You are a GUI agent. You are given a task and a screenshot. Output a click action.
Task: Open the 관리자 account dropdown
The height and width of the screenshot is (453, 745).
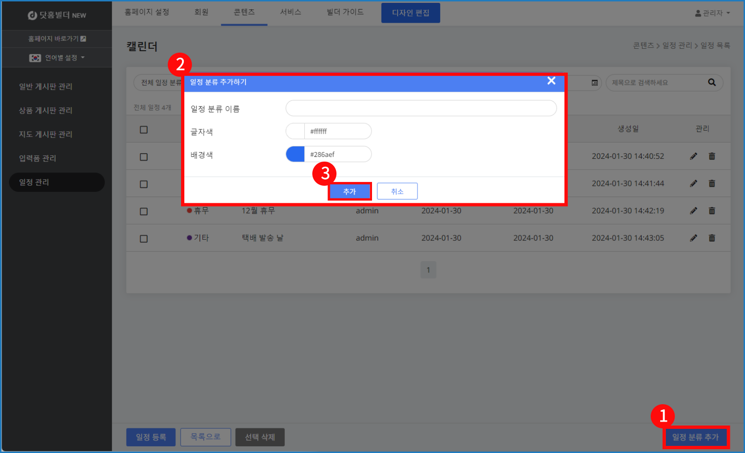(712, 13)
